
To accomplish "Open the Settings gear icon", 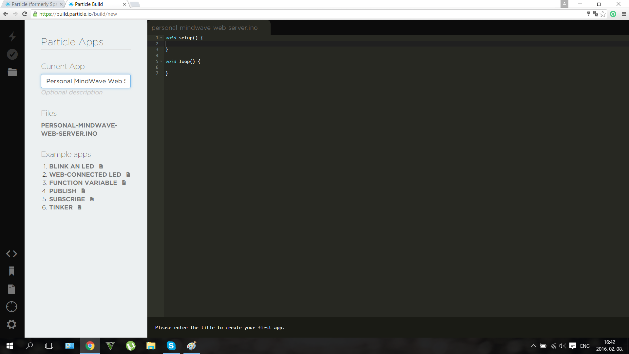I will (12, 324).
